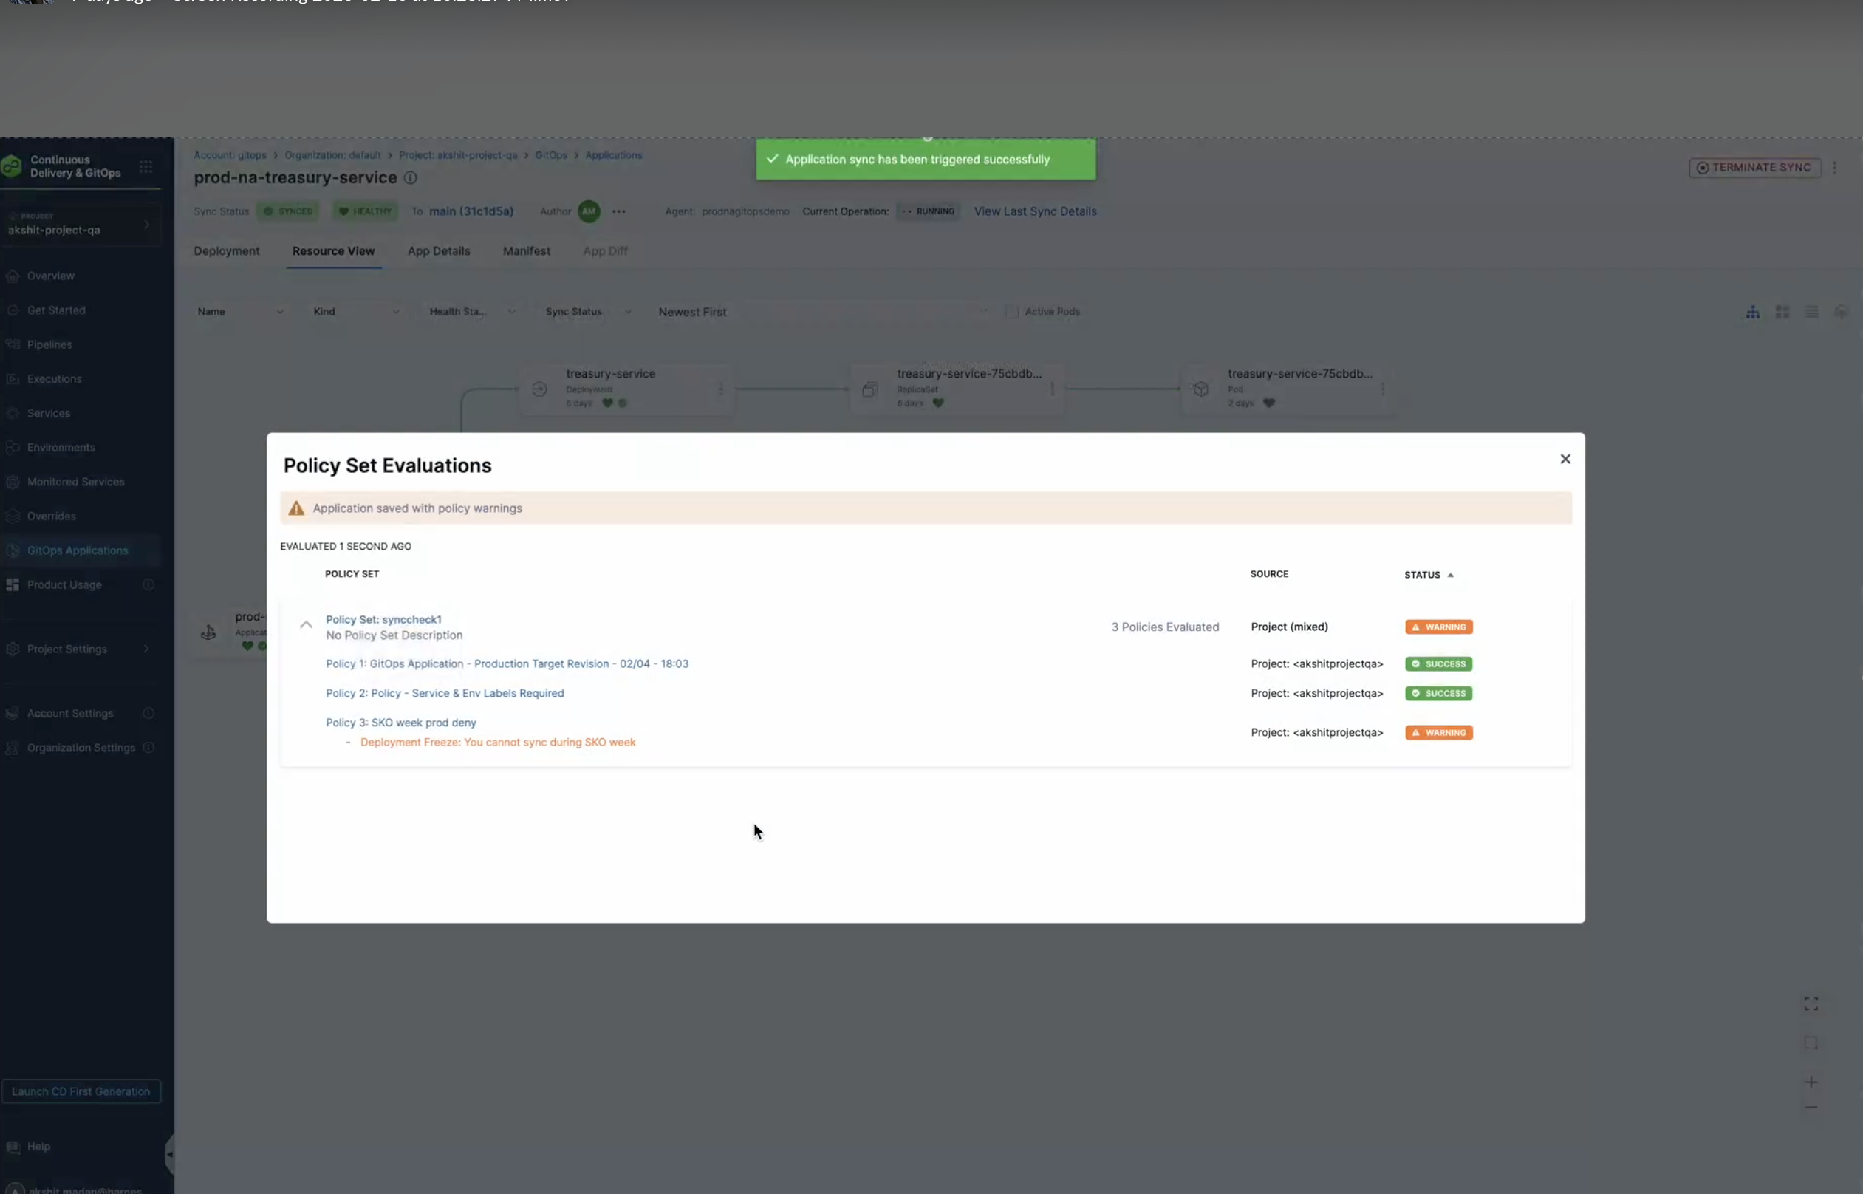Click the Terminate Sync button
The height and width of the screenshot is (1194, 1863).
pyautogui.click(x=1755, y=167)
